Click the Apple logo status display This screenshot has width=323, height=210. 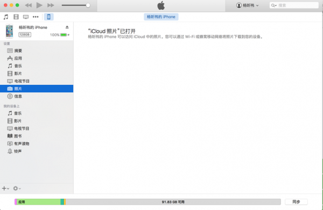click(x=161, y=5)
